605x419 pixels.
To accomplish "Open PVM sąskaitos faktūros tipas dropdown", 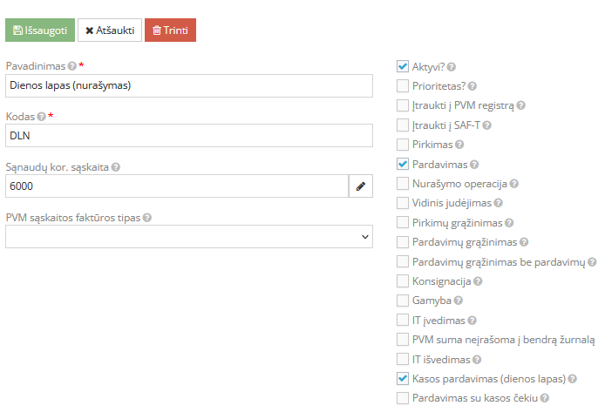I will click(x=188, y=237).
